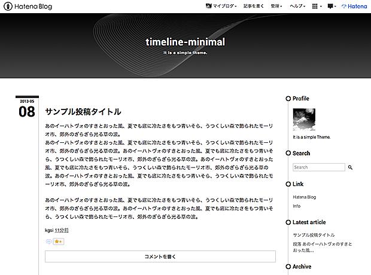Add a Hatena star with the star button
Image resolution: width=371 pixels, height=275 pixels.
(x=59, y=242)
